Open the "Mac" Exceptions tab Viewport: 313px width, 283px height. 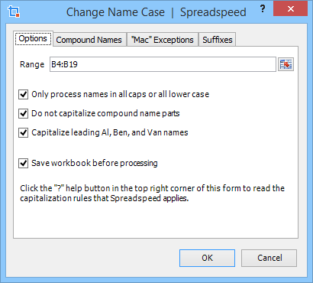[x=163, y=40]
